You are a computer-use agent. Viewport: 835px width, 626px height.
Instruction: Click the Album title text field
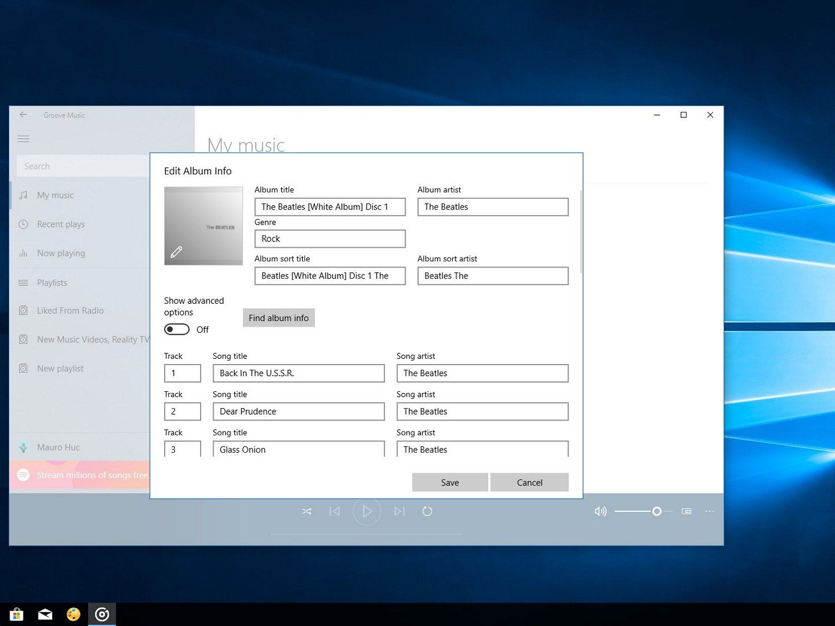coord(330,207)
